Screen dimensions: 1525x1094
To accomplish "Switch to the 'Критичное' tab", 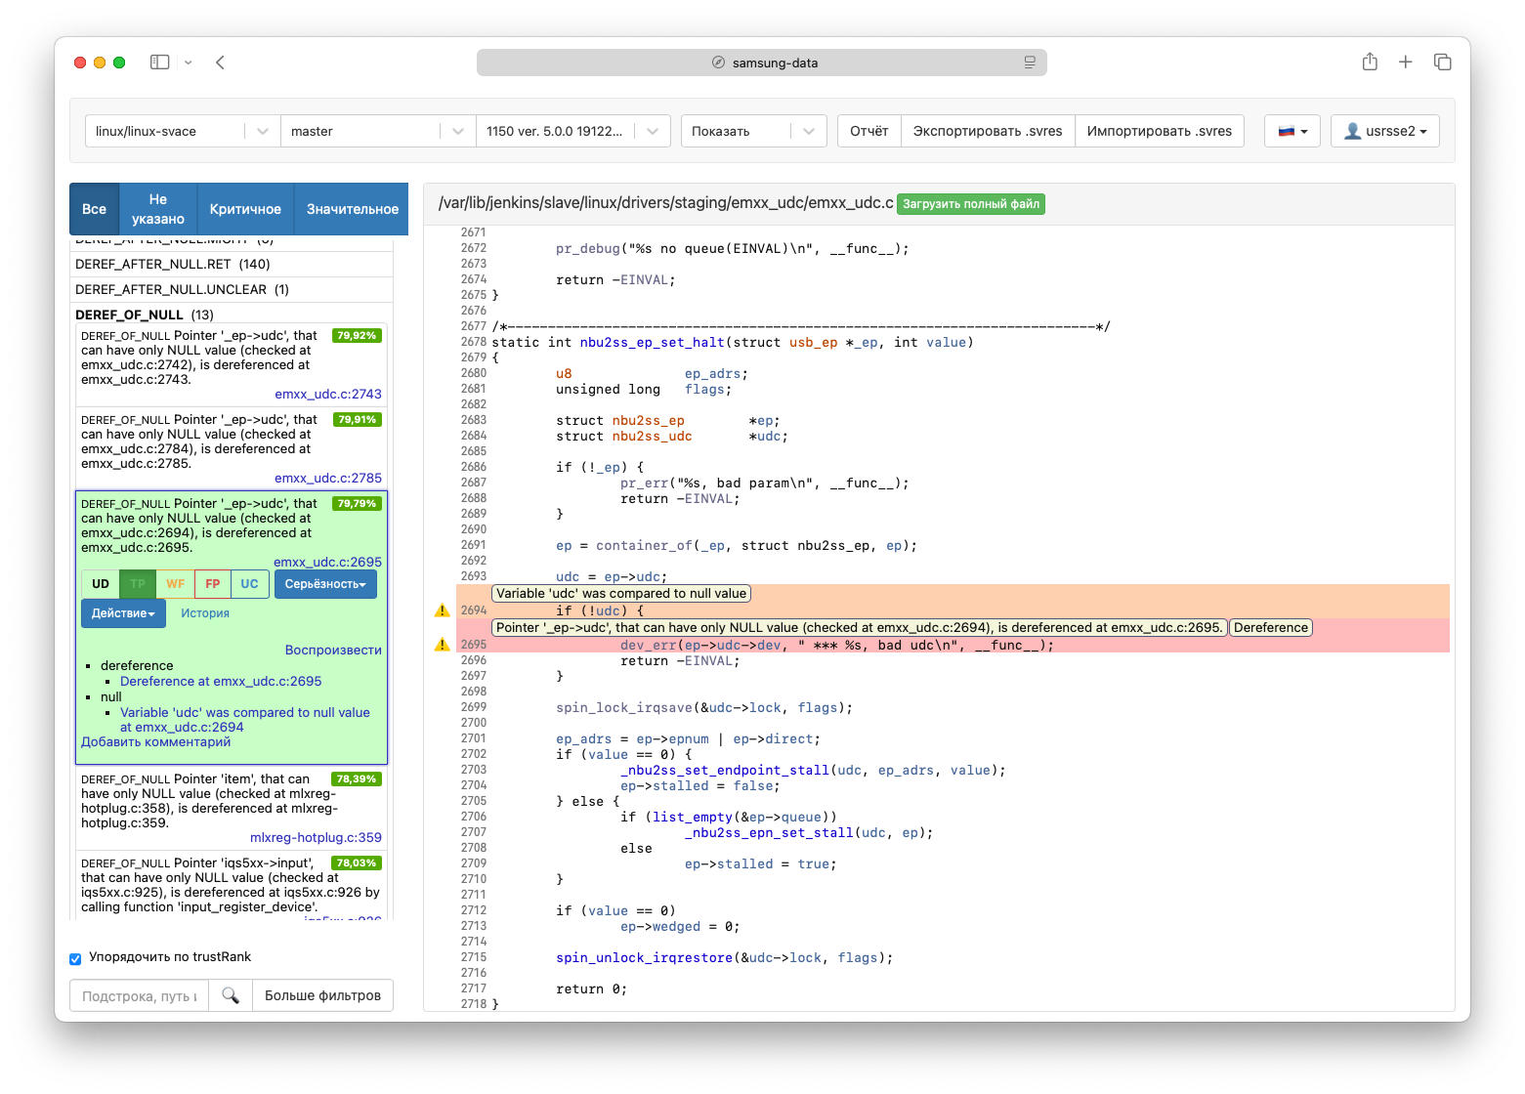I will (x=245, y=209).
